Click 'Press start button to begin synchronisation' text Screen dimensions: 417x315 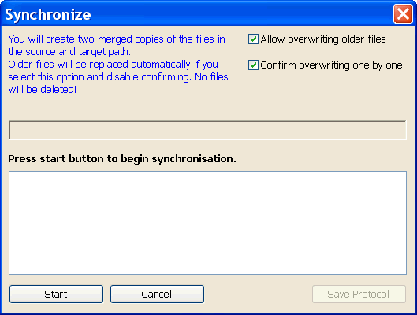tap(122, 159)
